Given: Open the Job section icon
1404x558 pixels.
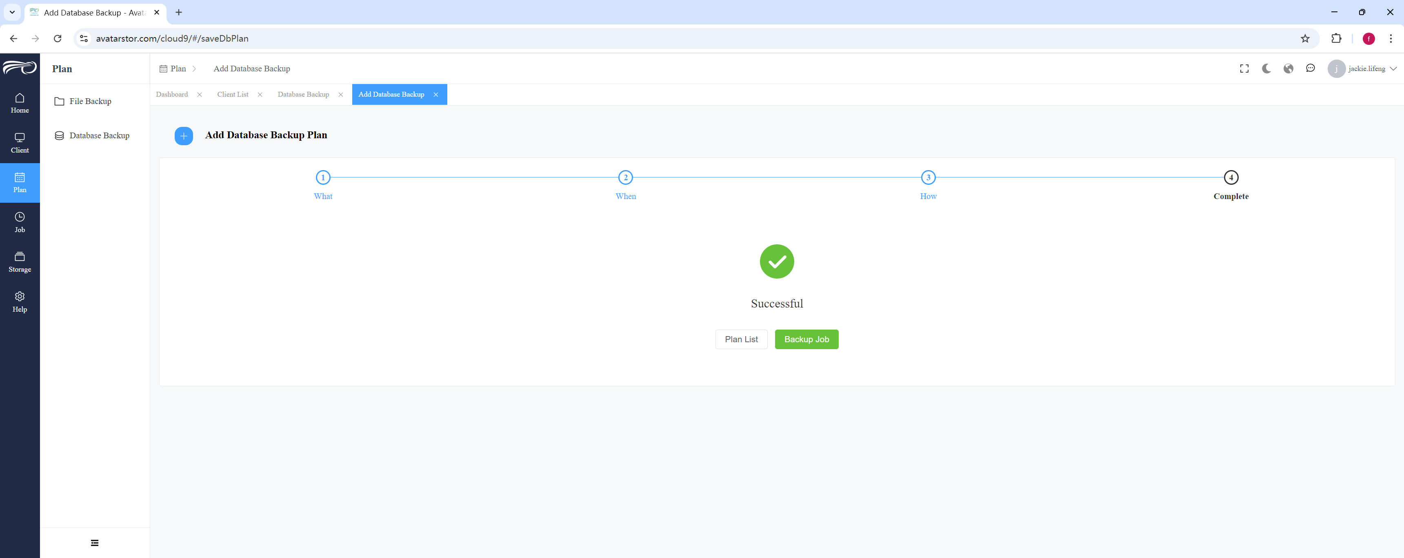Looking at the screenshot, I should [x=20, y=217].
